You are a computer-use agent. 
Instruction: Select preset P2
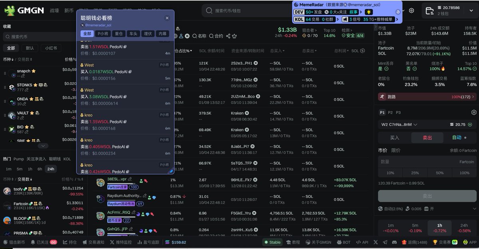(390, 113)
